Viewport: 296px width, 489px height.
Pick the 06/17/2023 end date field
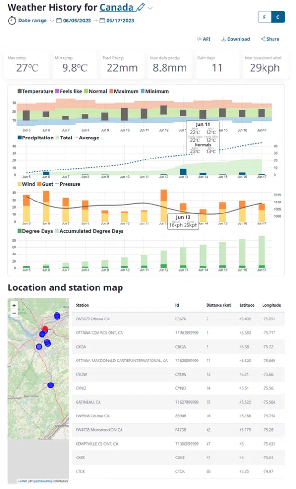coord(120,21)
